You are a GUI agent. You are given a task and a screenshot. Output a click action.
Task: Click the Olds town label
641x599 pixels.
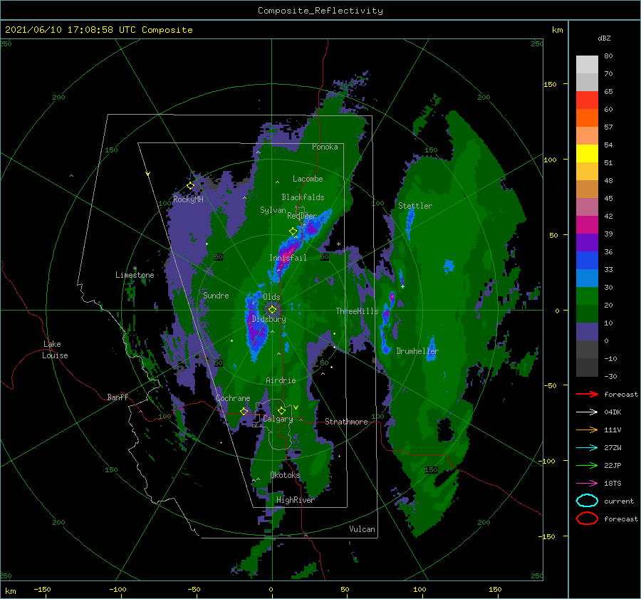coord(271,297)
